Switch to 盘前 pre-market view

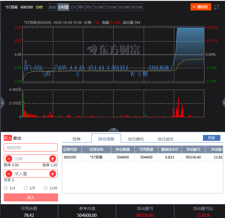[53, 7]
